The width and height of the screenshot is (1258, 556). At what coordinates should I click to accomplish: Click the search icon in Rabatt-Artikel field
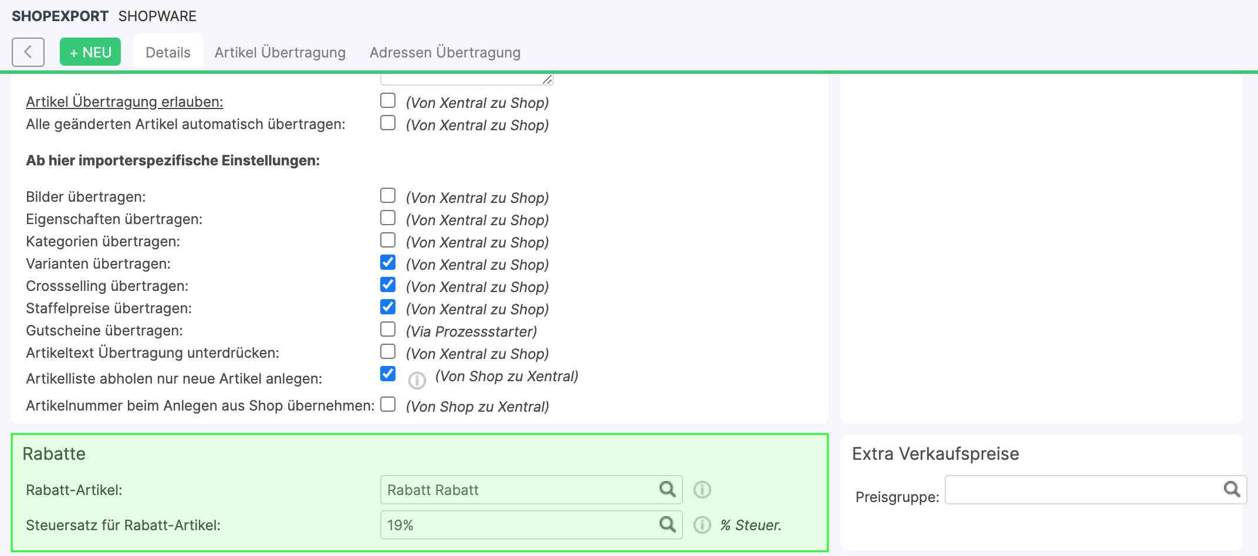[667, 489]
